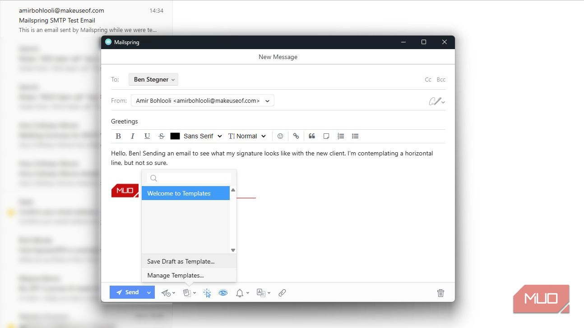584x328 pixels.
Task: Maximize the Mailspring compose window
Action: coord(424,42)
